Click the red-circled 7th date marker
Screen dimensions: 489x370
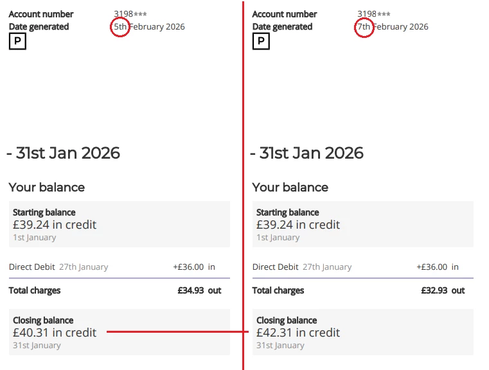pyautogui.click(x=364, y=27)
